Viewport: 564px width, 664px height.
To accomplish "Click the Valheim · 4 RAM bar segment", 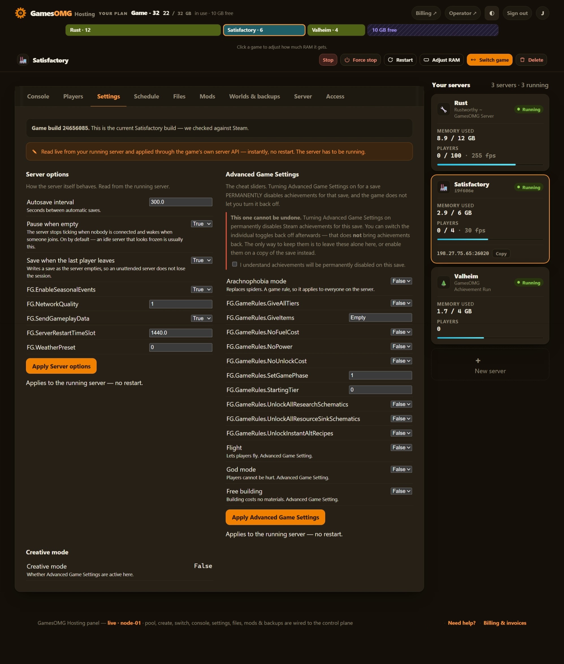I will tap(336, 30).
